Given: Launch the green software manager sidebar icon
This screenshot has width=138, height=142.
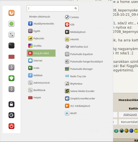Looking at the screenshot, I should tap(12, 24).
